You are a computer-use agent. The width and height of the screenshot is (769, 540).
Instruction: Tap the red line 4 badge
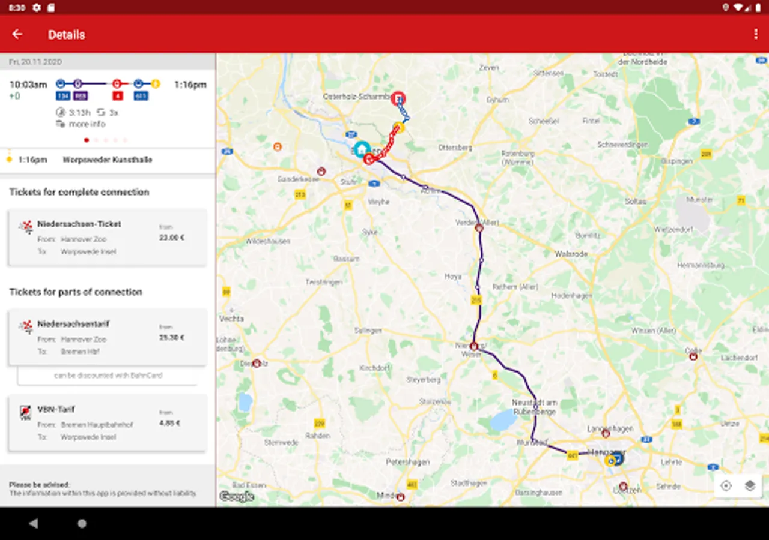click(118, 95)
